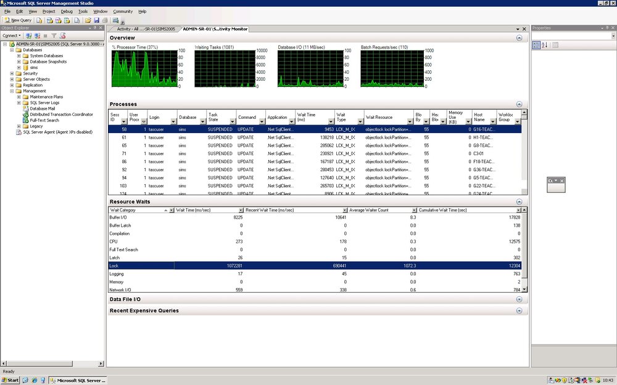The image size is (617, 385).
Task: Click Microsoft SQL Server taskbar button
Action: pos(78,380)
